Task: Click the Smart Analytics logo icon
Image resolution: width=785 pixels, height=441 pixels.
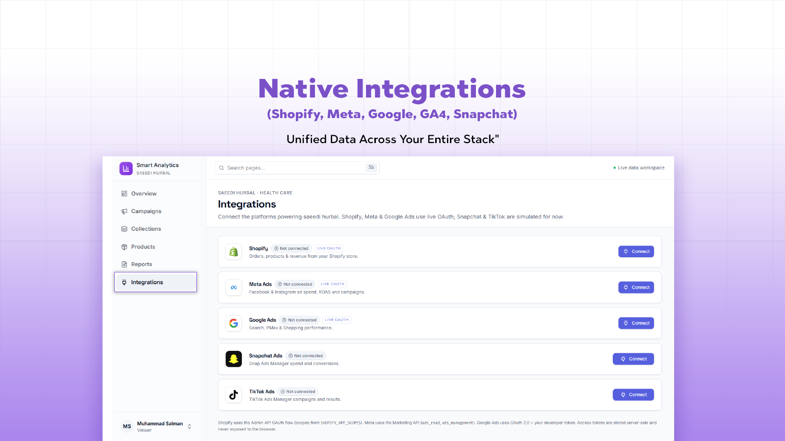Action: click(x=126, y=169)
